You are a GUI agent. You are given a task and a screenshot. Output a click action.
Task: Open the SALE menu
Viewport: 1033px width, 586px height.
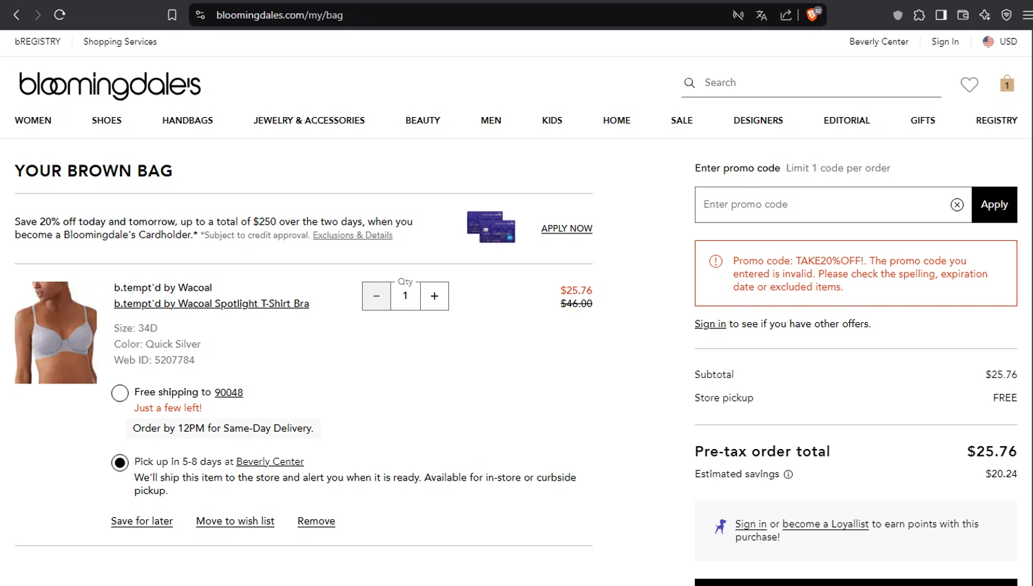pyautogui.click(x=682, y=121)
